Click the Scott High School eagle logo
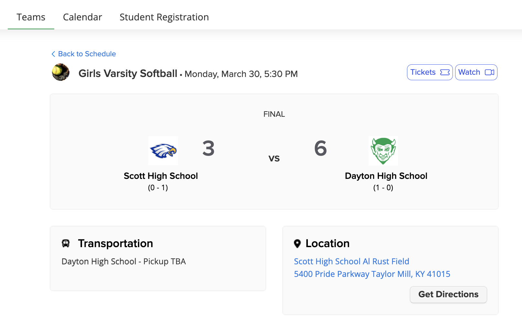 click(x=163, y=151)
